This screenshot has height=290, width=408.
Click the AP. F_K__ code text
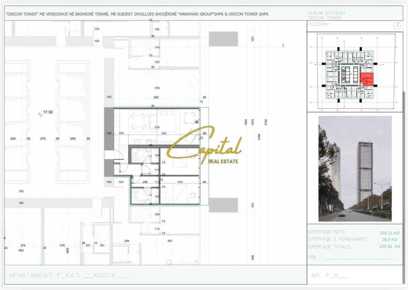330,276
